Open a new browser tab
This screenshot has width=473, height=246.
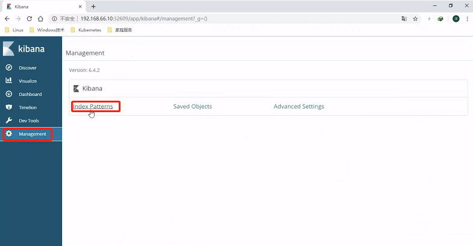click(x=93, y=7)
